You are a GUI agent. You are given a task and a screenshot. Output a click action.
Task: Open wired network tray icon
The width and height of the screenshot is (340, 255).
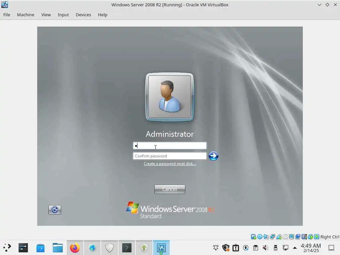tap(286, 247)
